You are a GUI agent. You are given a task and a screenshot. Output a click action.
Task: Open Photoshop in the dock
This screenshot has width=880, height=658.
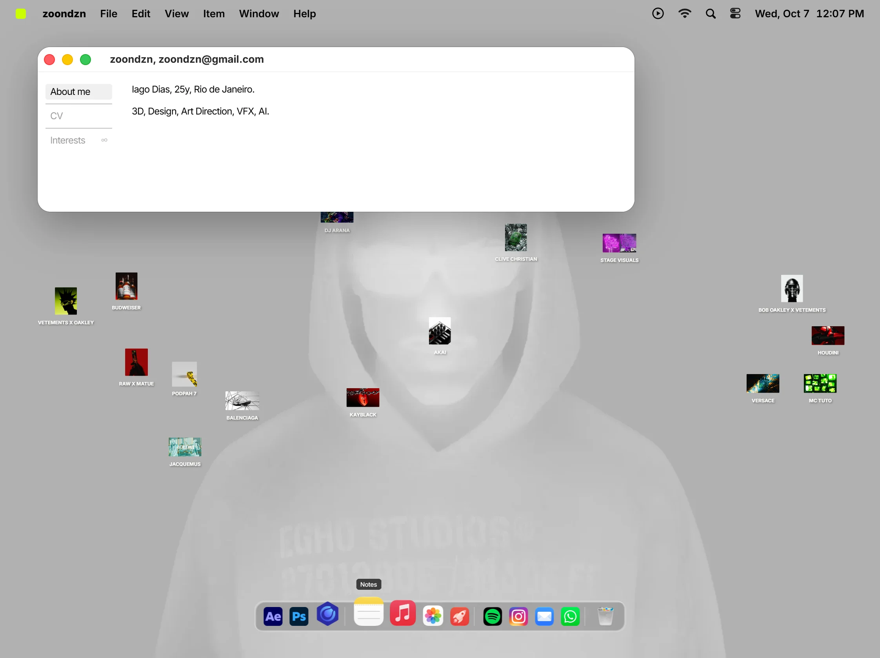click(299, 616)
